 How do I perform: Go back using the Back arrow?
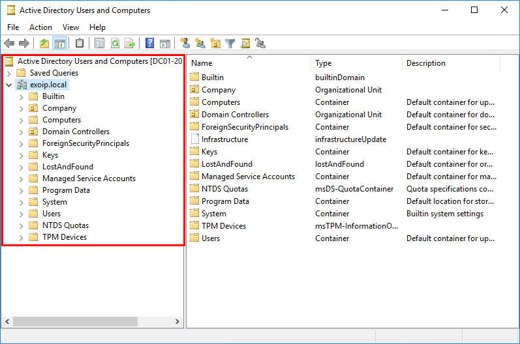tap(9, 44)
